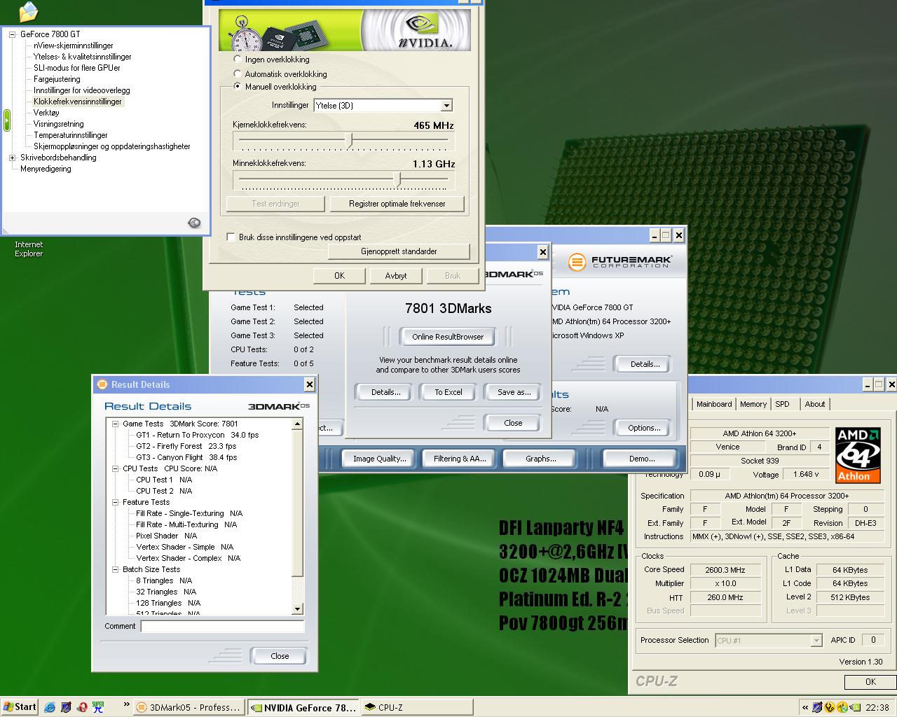Image resolution: width=897 pixels, height=717 pixels.
Task: Select Temperaturinnstillinger in NVIDIA tree
Action: [71, 135]
